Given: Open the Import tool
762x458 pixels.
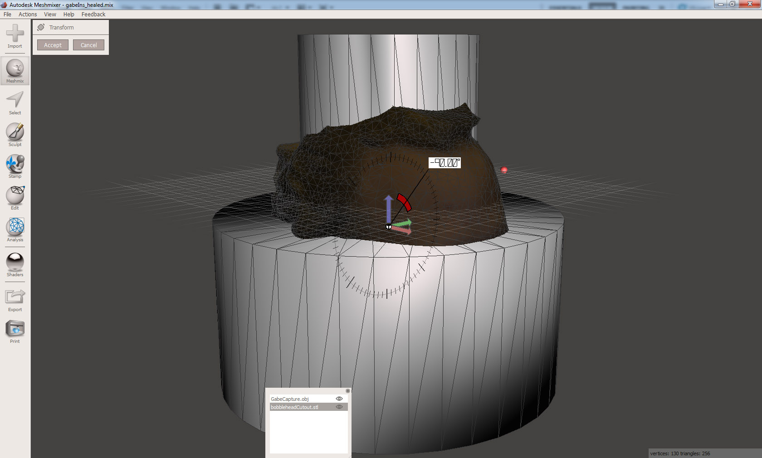Looking at the screenshot, I should click(15, 36).
